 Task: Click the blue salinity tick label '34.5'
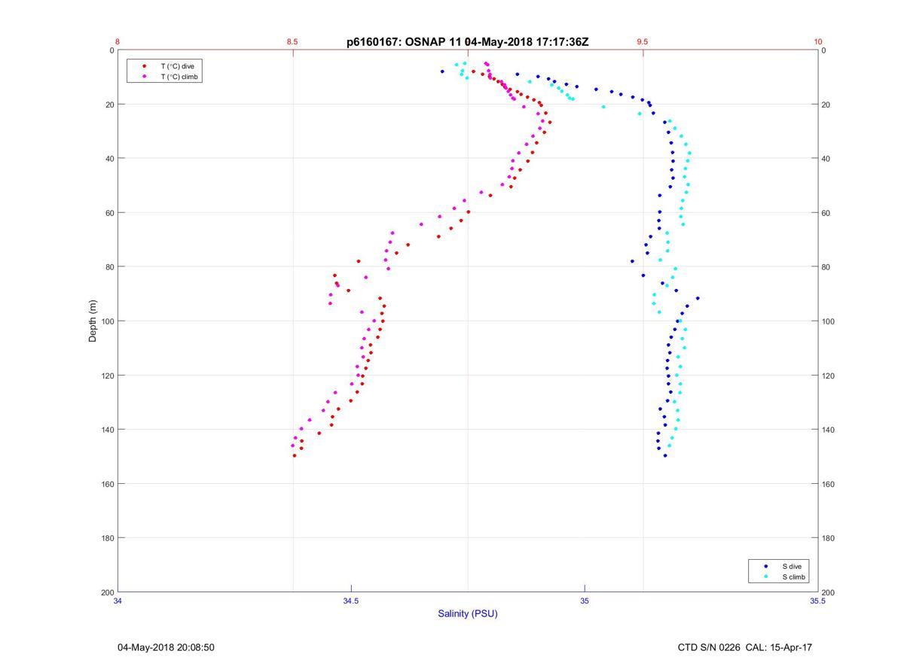pyautogui.click(x=351, y=601)
